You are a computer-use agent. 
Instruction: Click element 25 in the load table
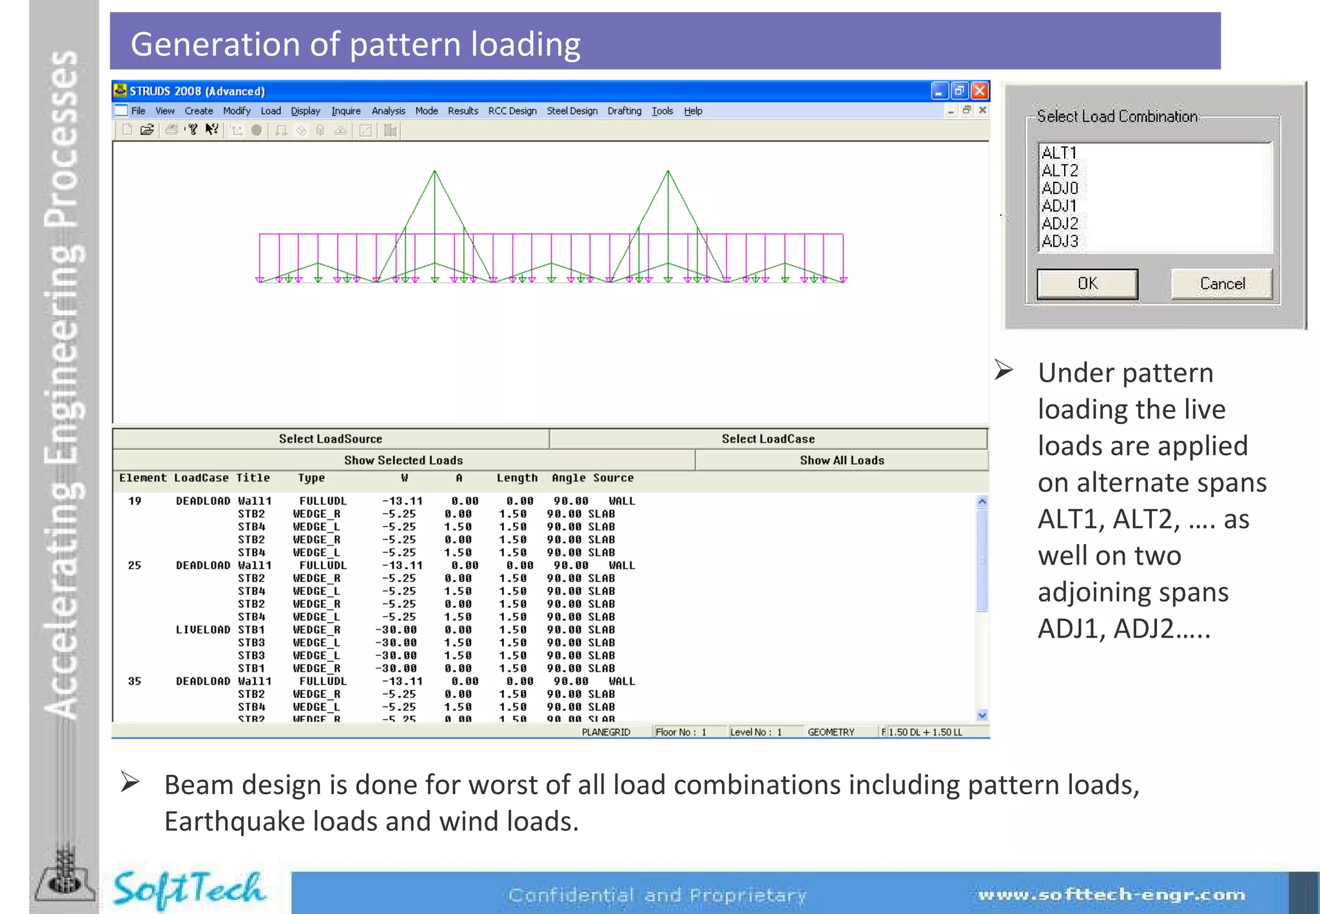(135, 565)
